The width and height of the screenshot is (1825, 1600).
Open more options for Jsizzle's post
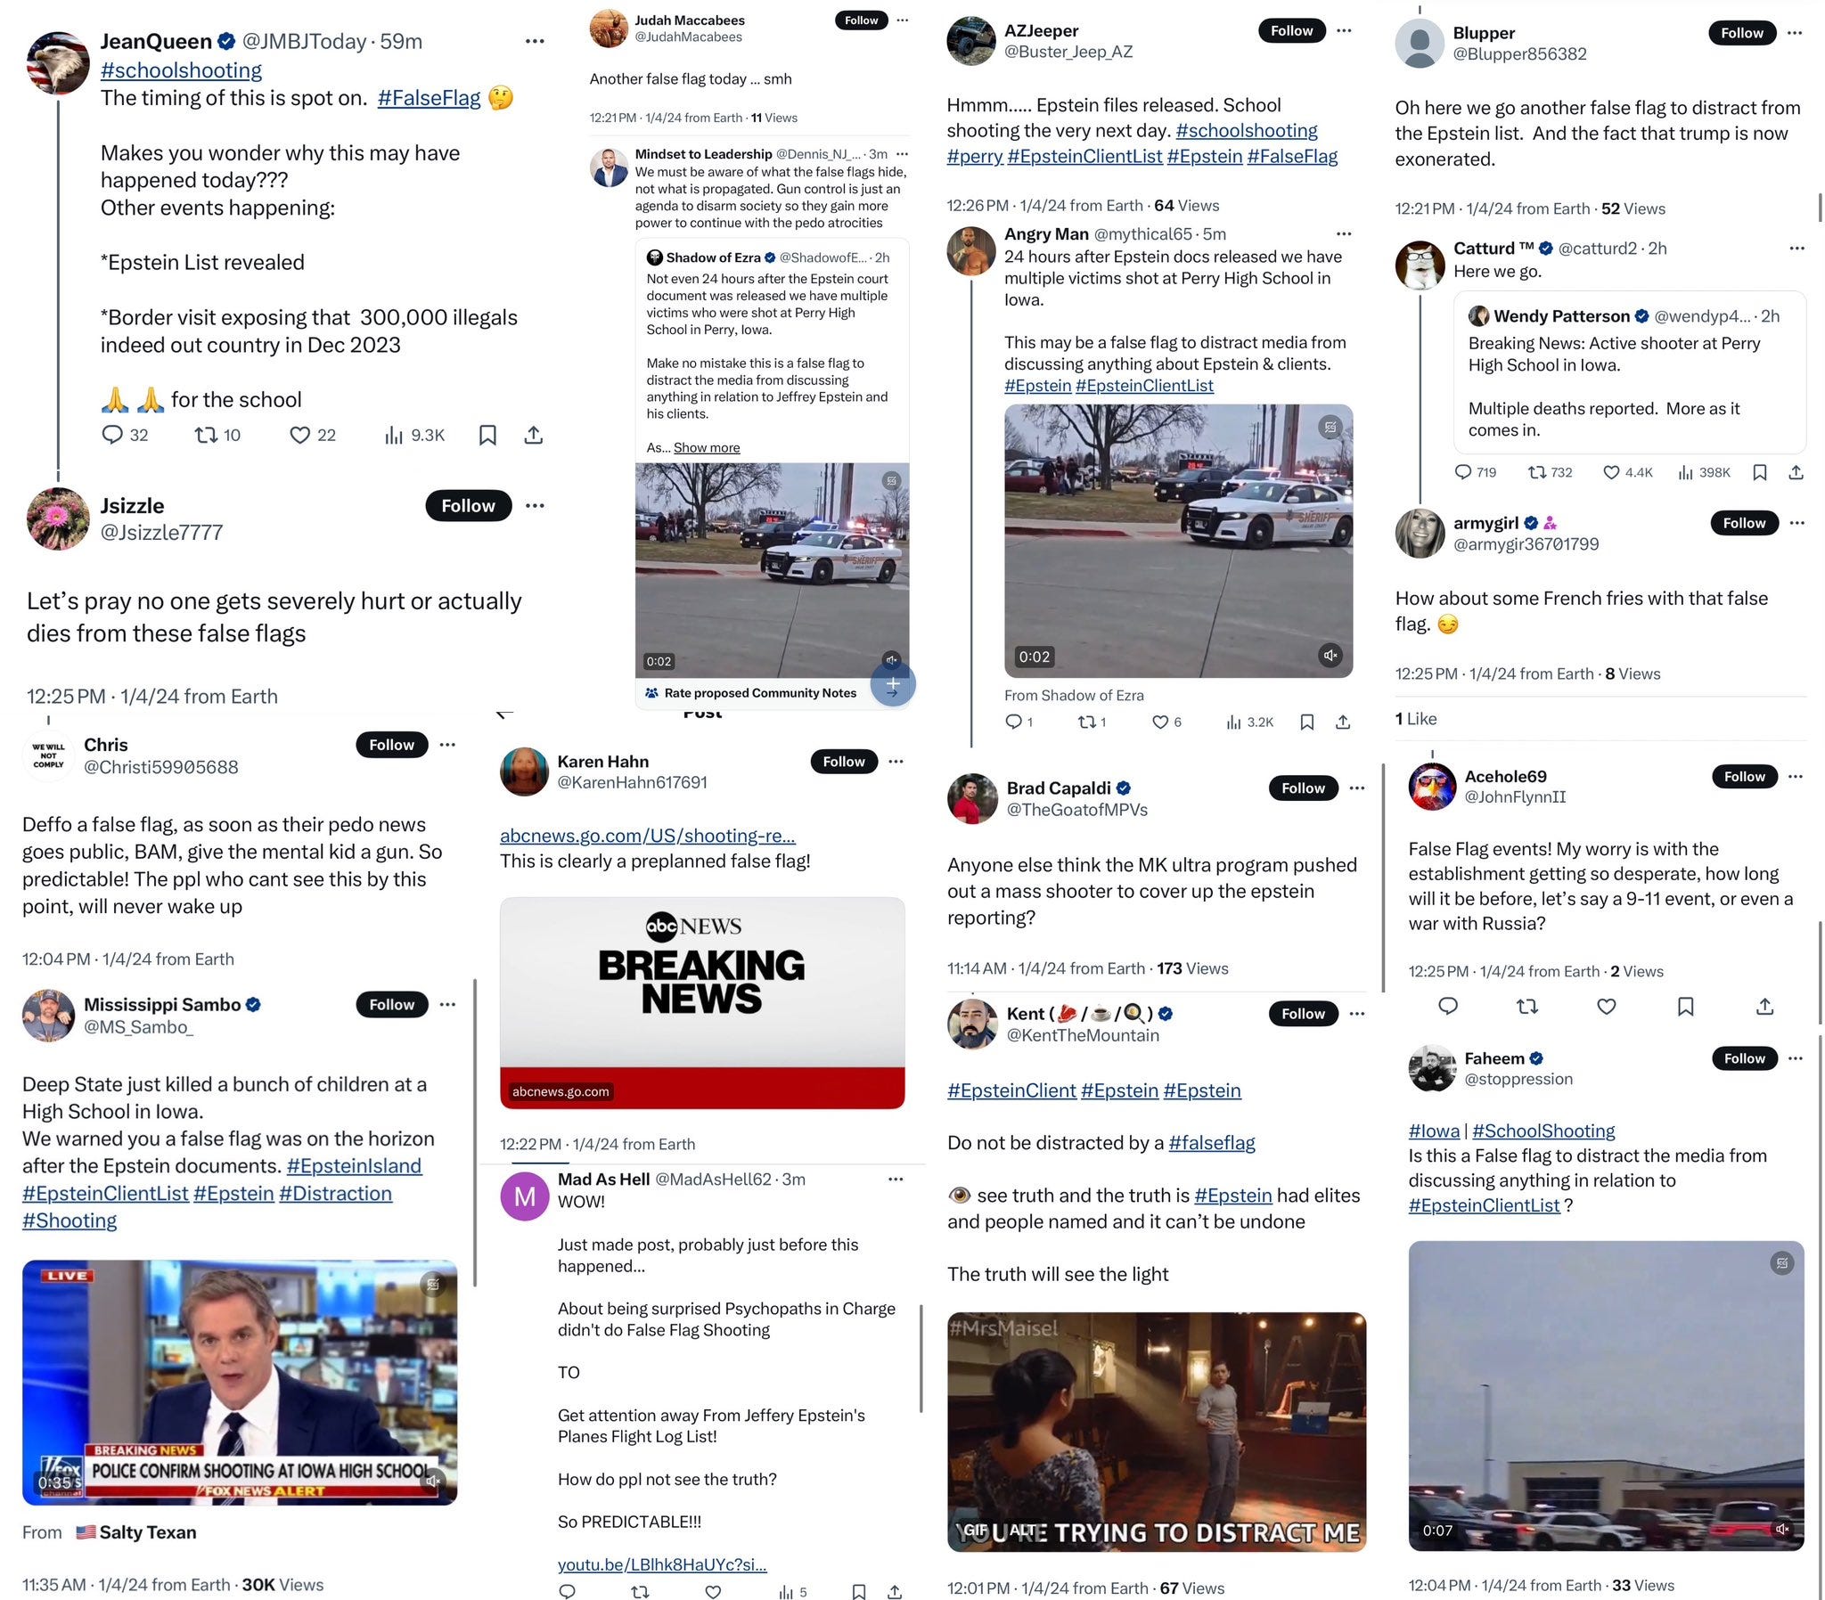(x=535, y=505)
